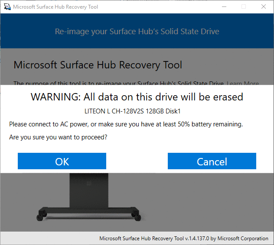Click the left caster wheel of the stand
Image resolution: width=274 pixels, height=245 pixels.
pyautogui.click(x=40, y=216)
